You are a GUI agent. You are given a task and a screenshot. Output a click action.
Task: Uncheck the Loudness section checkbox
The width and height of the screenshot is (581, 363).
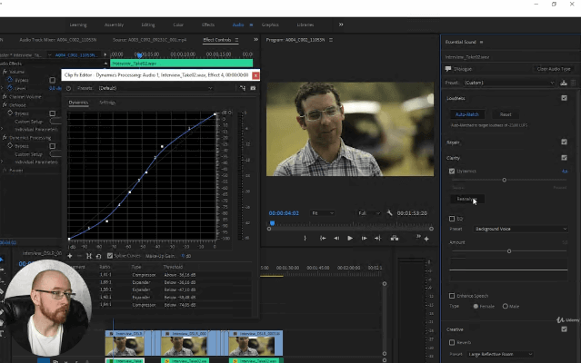[x=564, y=97]
